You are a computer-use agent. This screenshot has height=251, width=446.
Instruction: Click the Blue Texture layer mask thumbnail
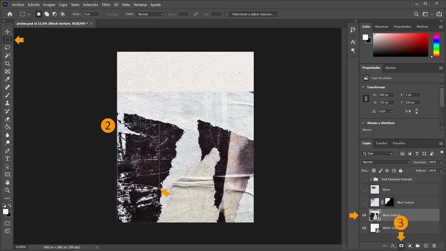click(x=389, y=202)
